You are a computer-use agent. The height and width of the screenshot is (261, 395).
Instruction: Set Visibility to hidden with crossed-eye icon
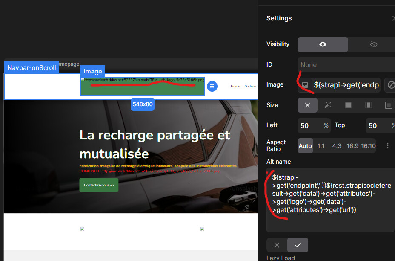373,44
